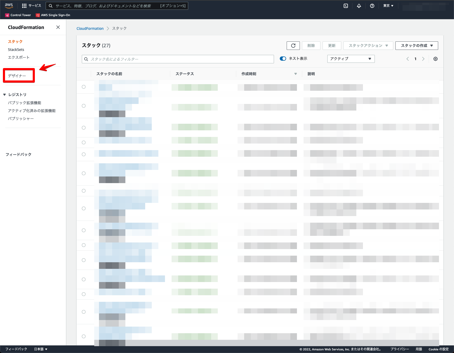This screenshot has width=454, height=353.
Task: Open アクティブ化済みの拡張機能
Action: pyautogui.click(x=32, y=111)
